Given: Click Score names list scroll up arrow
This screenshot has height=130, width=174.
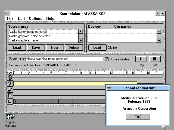Looking at the screenshot, I should 80,31.
